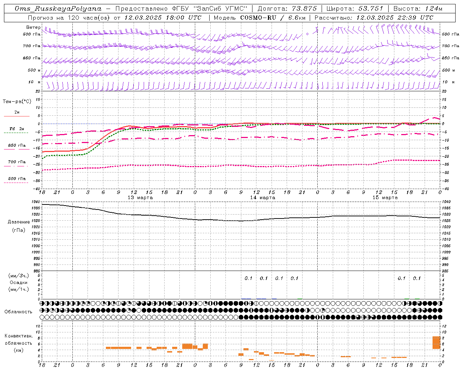Click the Осадки precipitation label
The image size is (461, 368).
(x=18, y=282)
